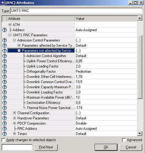Click the application icon in the title bar
Screen dimensions: 145x153
click(x=2, y=3)
